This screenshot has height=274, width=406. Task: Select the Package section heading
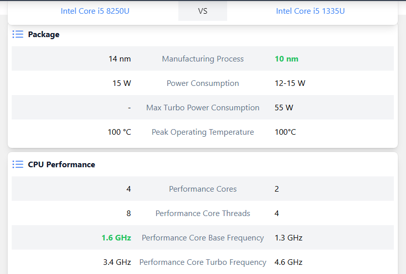pyautogui.click(x=44, y=35)
